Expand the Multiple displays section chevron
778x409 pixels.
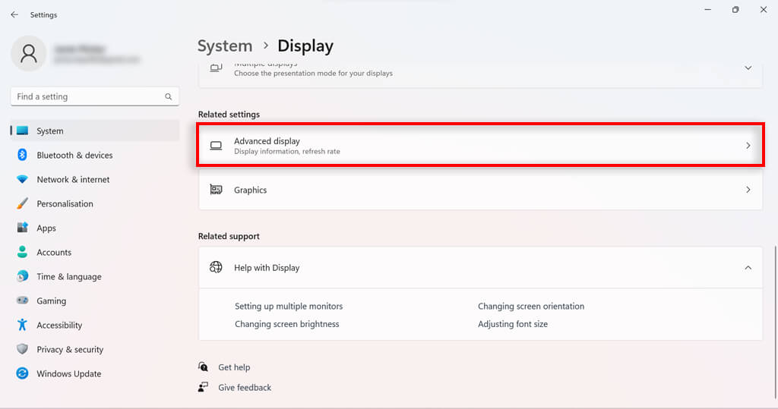[x=748, y=68]
